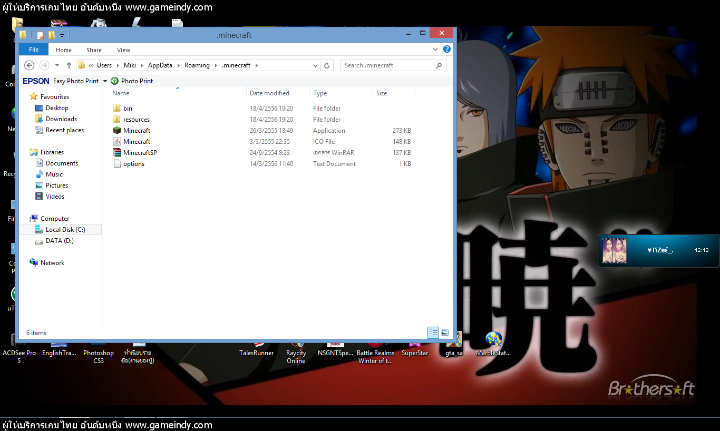Select the MinecraftSP WinRAR archive icon

[x=117, y=152]
